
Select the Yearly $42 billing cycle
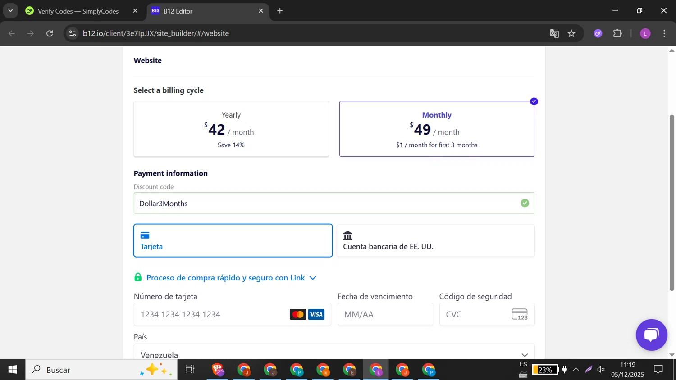point(231,129)
